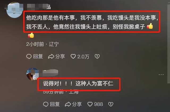Click the 分享 text under the 988-like reply
This screenshot has height=112, width=170.
(x=77, y=104)
